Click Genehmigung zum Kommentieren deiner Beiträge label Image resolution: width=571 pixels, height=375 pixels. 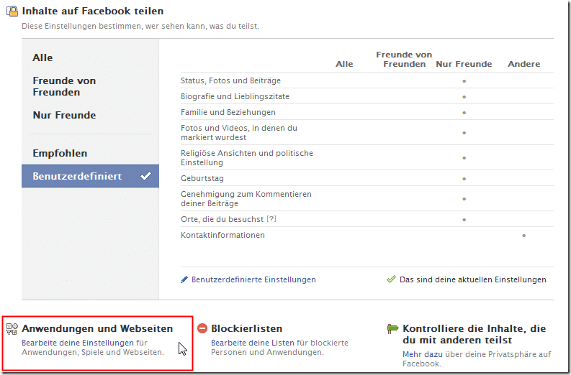246,199
